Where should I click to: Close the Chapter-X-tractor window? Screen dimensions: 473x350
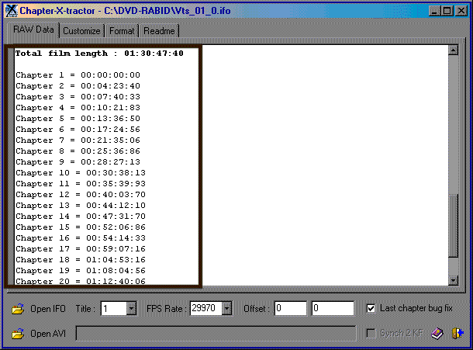[461, 11]
